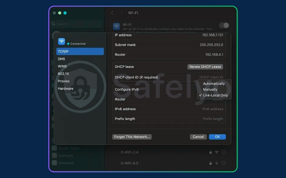Click the IP address value 192.168.7.121

[212, 35]
